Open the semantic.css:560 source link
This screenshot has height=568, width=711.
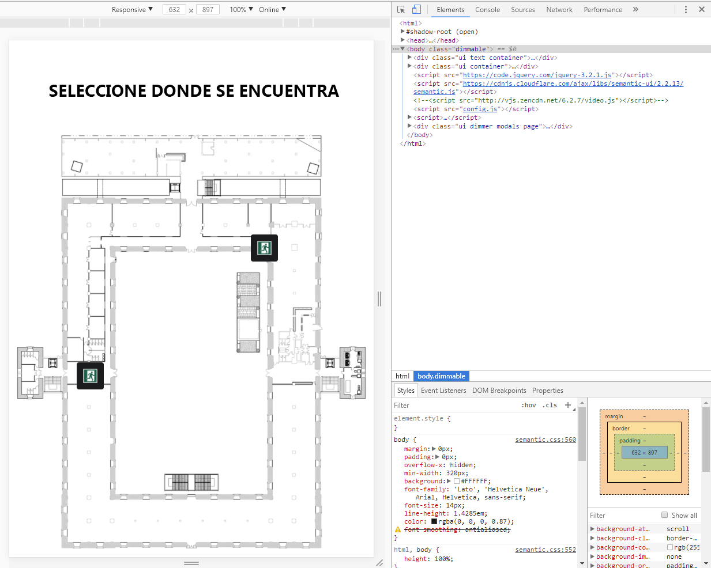[546, 440]
